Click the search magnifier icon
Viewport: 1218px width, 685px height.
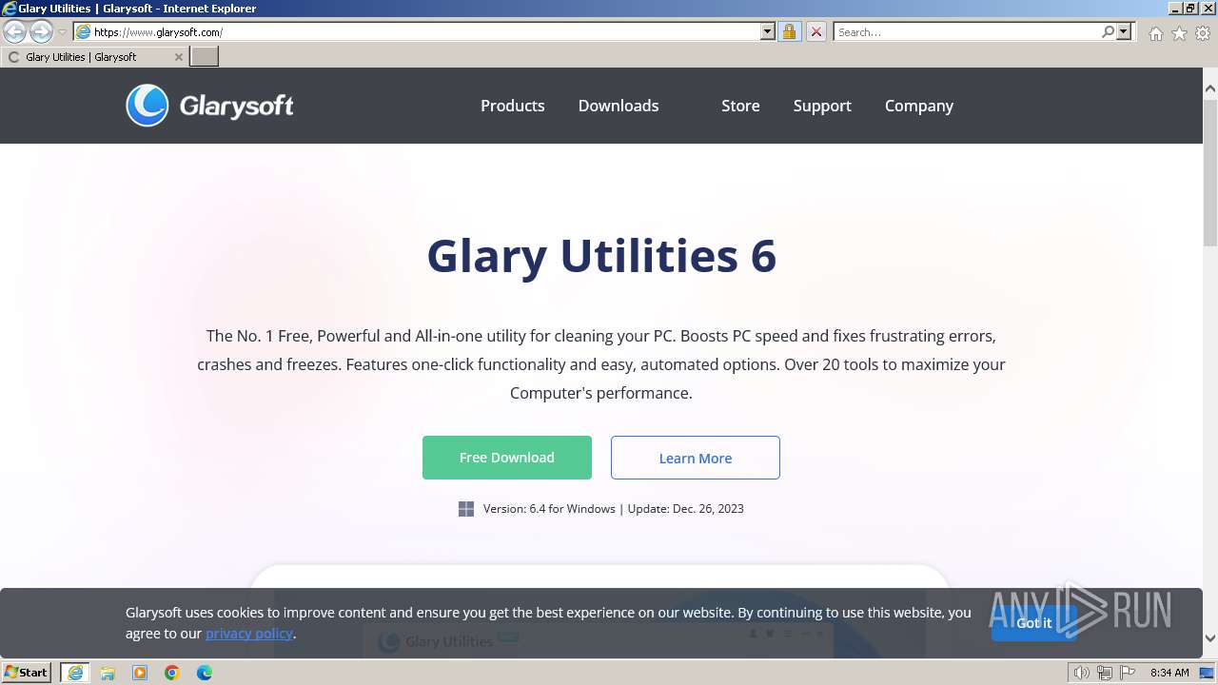pos(1108,32)
